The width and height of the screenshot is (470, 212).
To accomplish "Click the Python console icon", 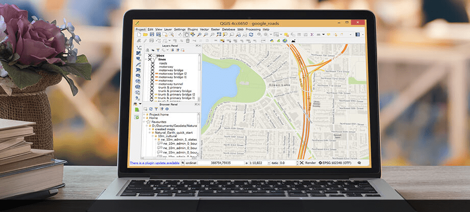I will [272, 41].
